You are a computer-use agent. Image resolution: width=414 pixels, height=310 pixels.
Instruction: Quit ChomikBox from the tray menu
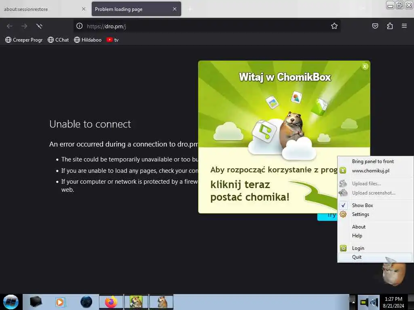coord(375,257)
